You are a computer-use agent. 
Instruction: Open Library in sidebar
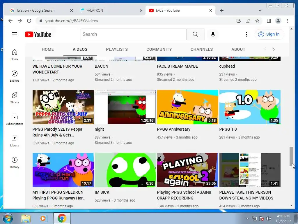point(15,141)
